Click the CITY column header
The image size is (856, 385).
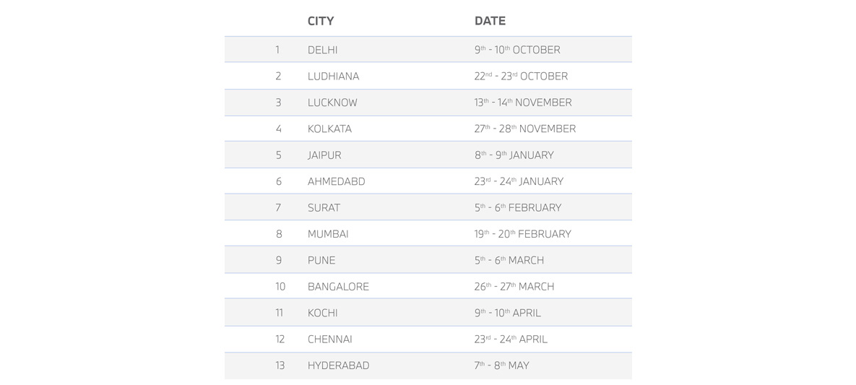coord(321,21)
